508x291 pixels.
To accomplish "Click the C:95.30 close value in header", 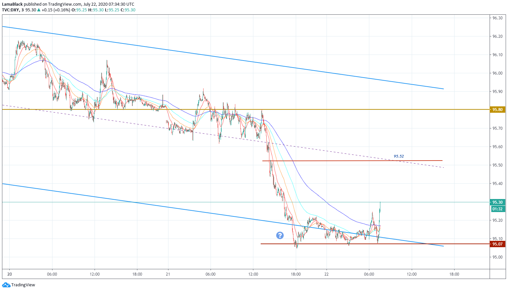I will click(x=128, y=10).
